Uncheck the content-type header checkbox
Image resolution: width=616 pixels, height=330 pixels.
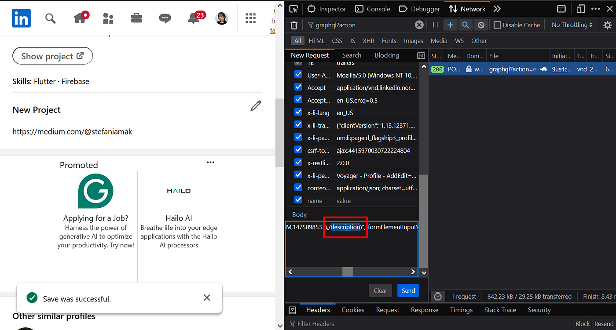[298, 188]
